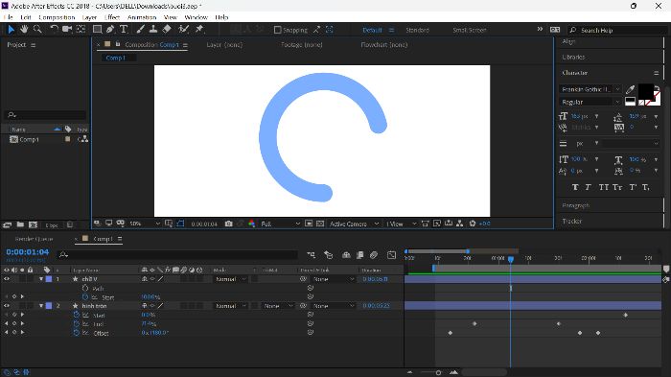Toggle stopwatch for Offset property

coord(77,333)
